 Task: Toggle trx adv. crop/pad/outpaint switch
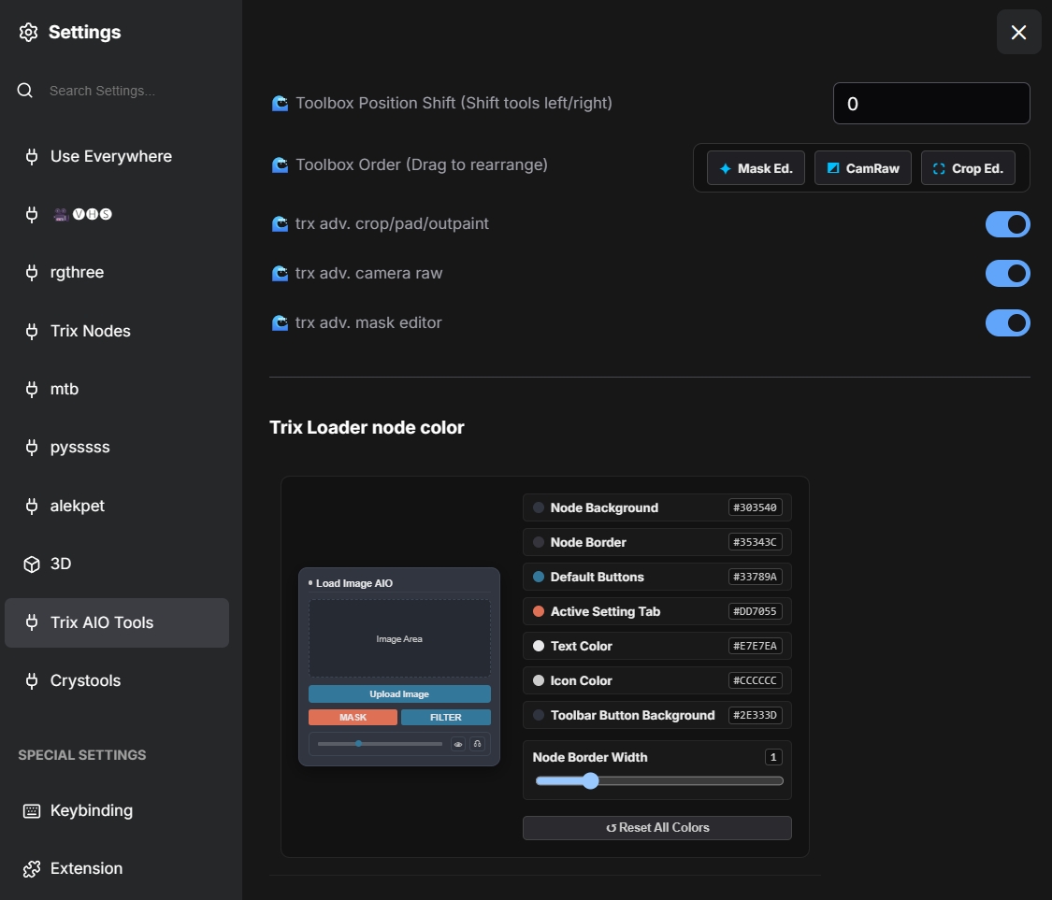[x=1008, y=224]
